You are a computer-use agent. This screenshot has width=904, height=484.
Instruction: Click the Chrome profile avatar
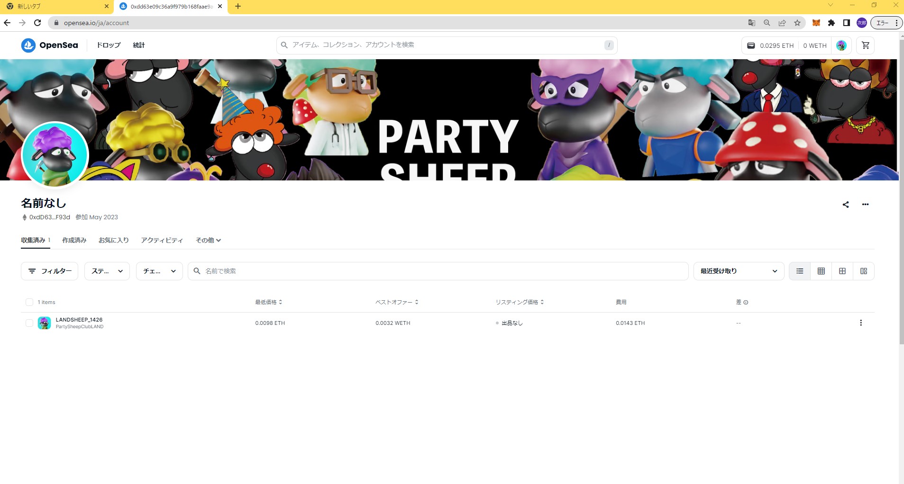coord(862,23)
